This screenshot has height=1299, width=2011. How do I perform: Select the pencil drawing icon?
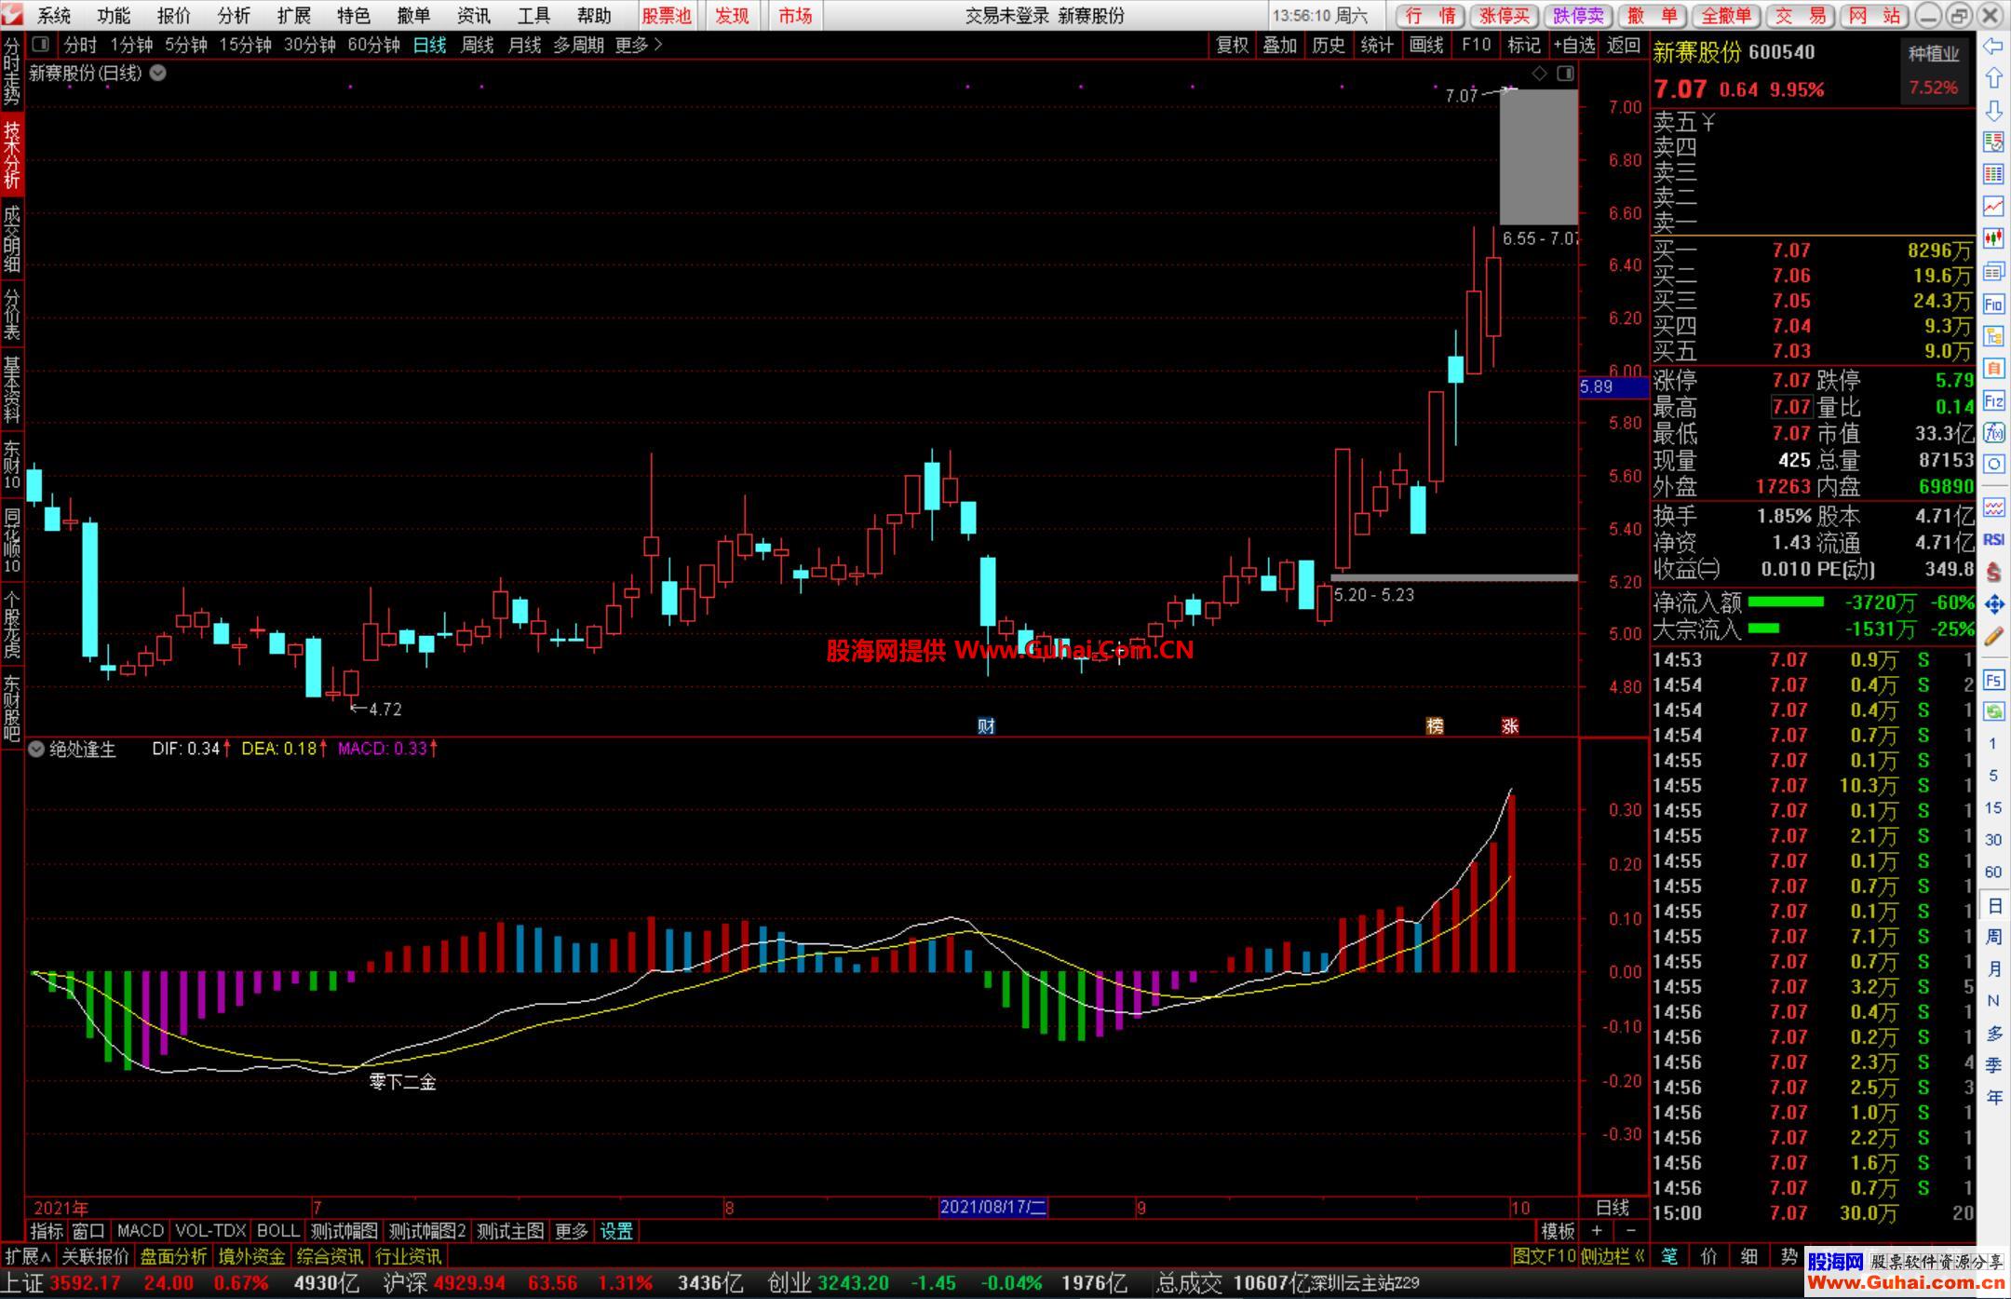[x=1993, y=637]
